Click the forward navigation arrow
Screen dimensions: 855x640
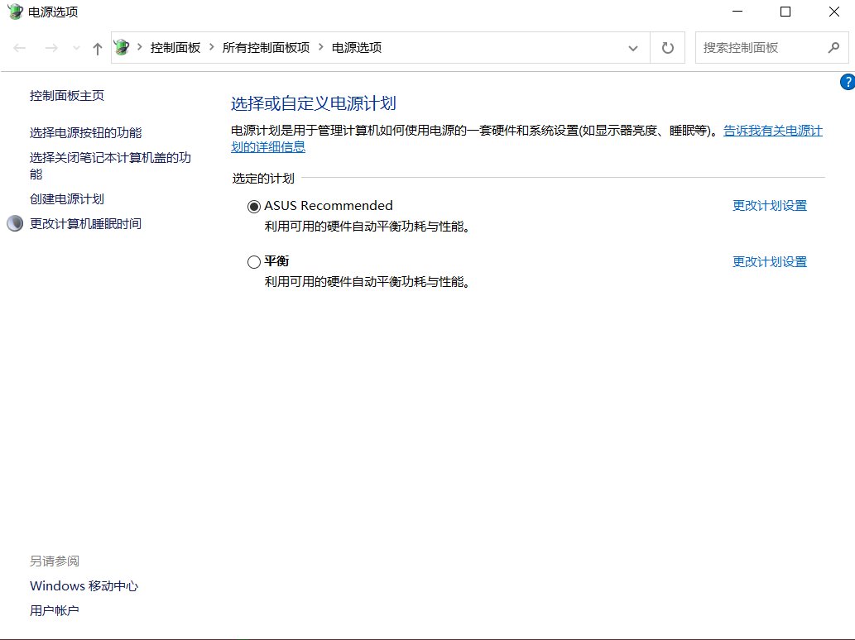51,47
